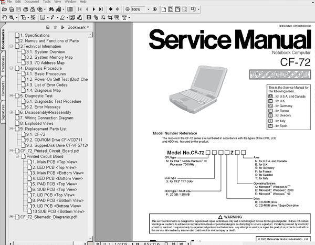Click the Spell Check icon
This screenshot has width=315, height=245.
coord(72,18)
